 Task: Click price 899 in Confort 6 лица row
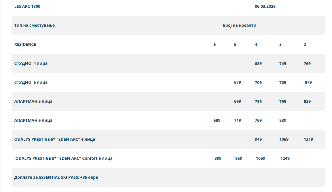(218, 158)
